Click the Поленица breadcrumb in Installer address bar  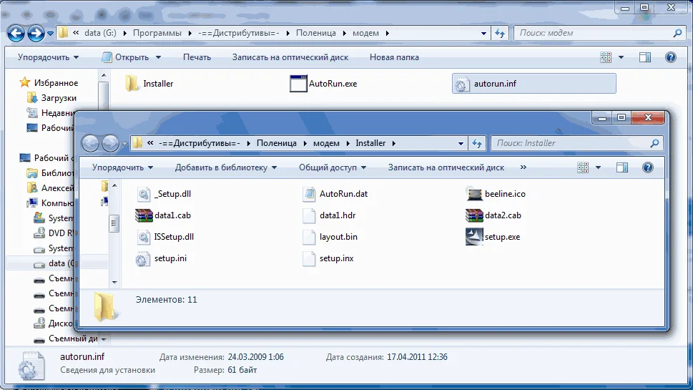[276, 143]
